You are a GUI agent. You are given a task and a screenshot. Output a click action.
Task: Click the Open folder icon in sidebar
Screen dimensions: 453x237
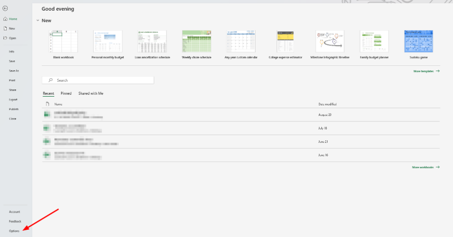pyautogui.click(x=5, y=38)
